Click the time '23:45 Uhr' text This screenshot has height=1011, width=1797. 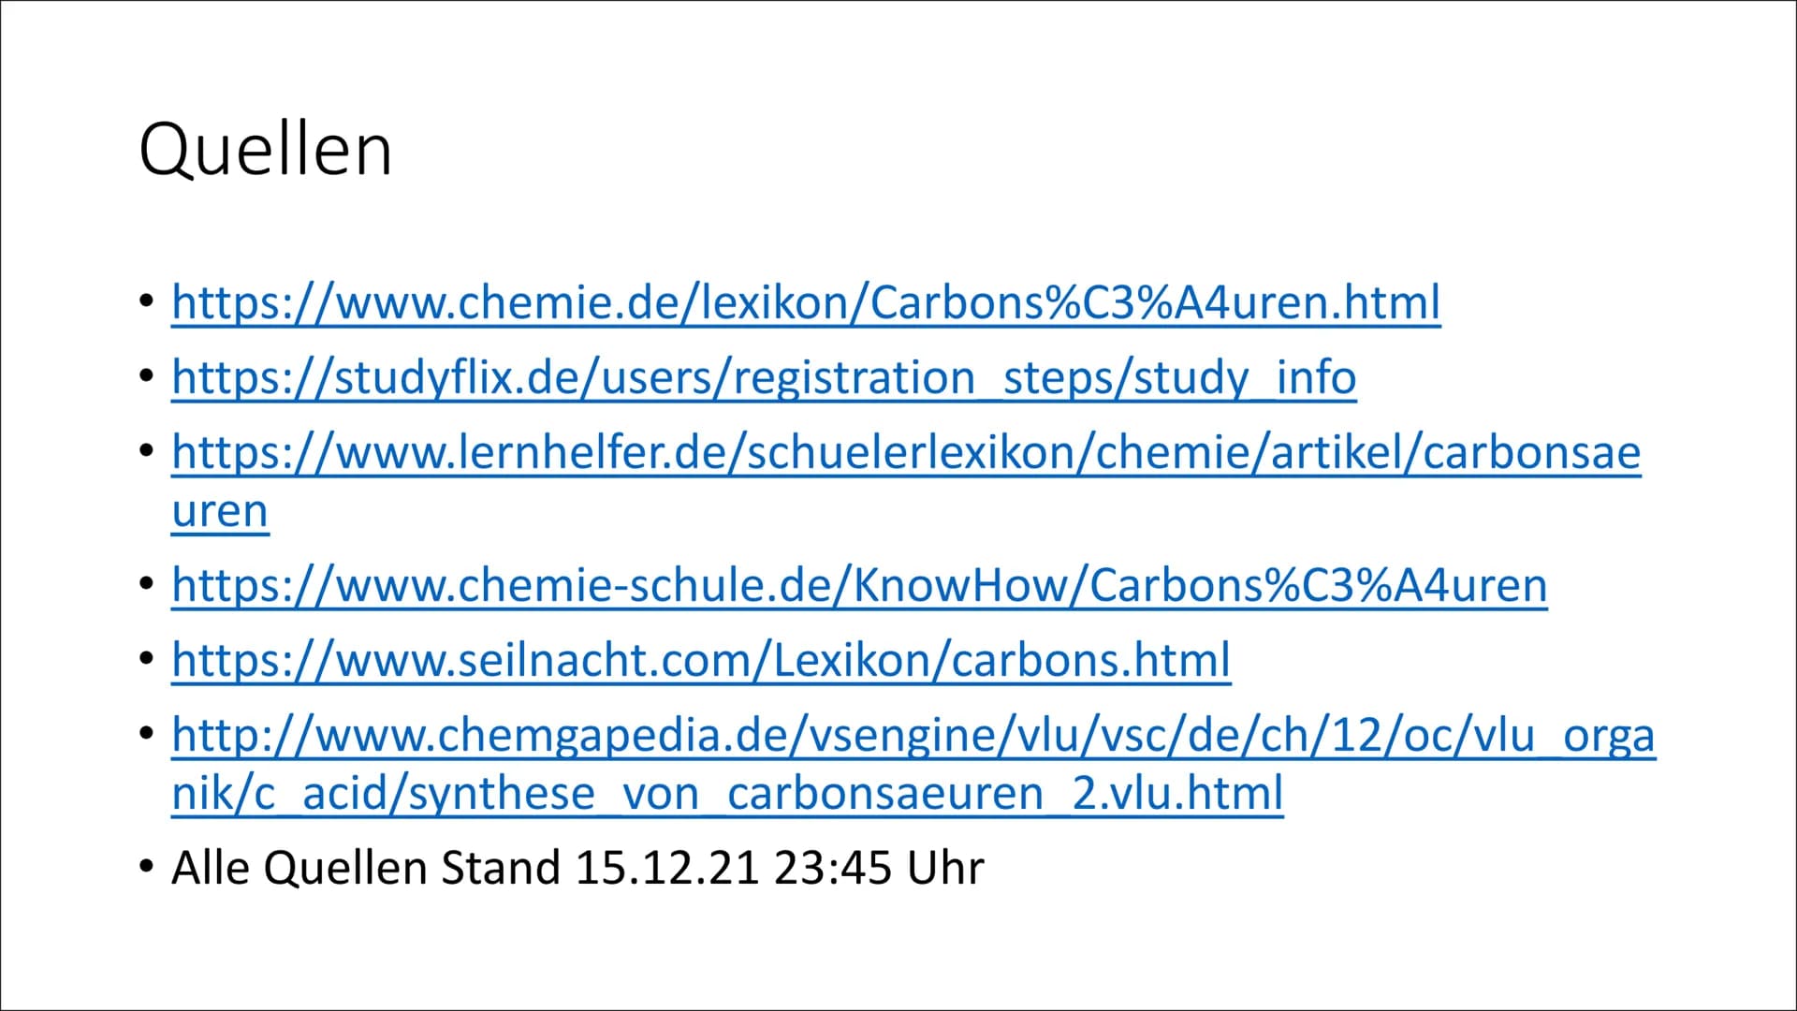coord(879,868)
